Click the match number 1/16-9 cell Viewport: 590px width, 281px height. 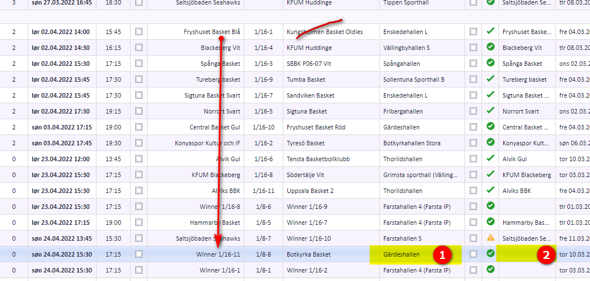click(263, 79)
